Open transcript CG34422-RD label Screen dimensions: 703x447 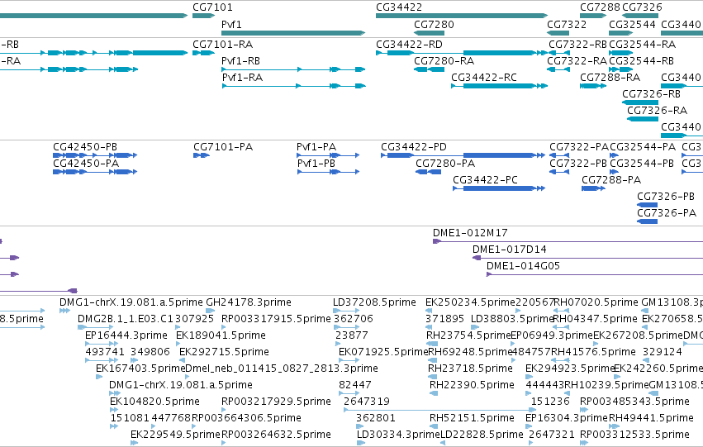410,45
